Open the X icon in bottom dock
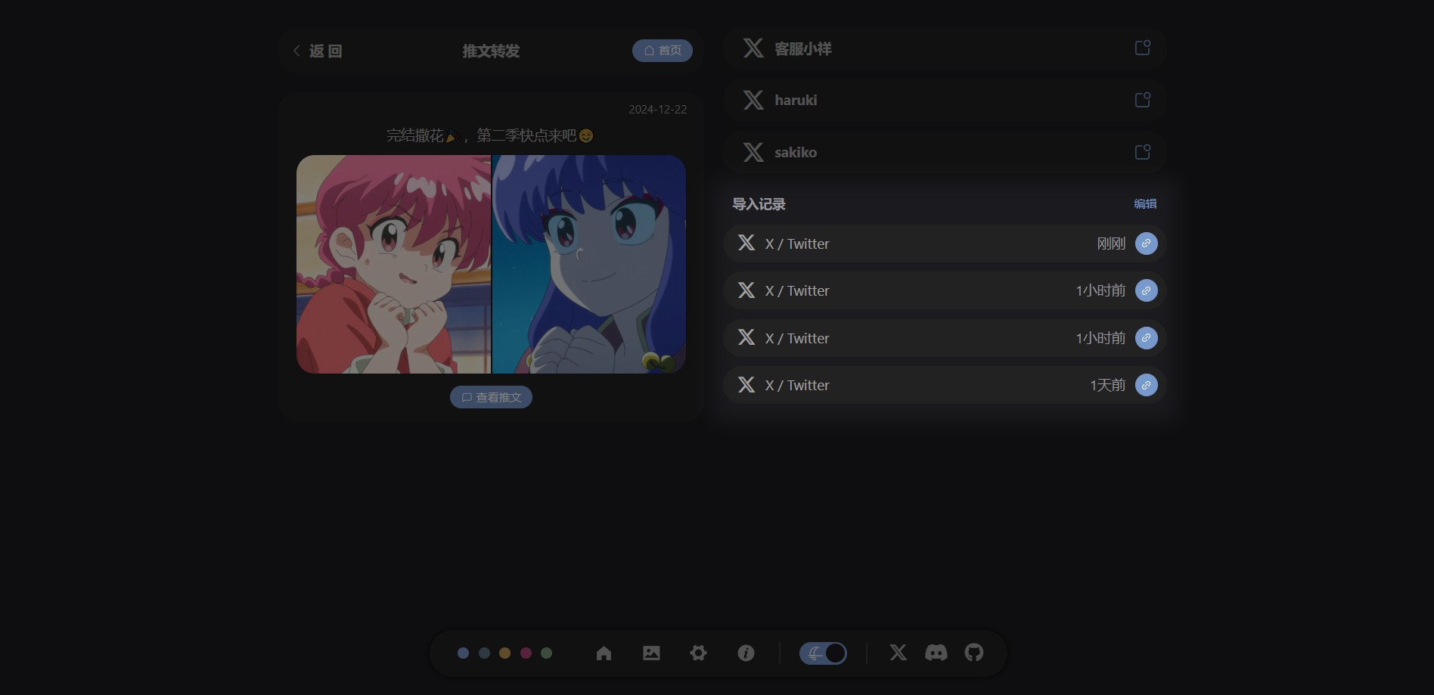The height and width of the screenshot is (695, 1434). (x=898, y=653)
